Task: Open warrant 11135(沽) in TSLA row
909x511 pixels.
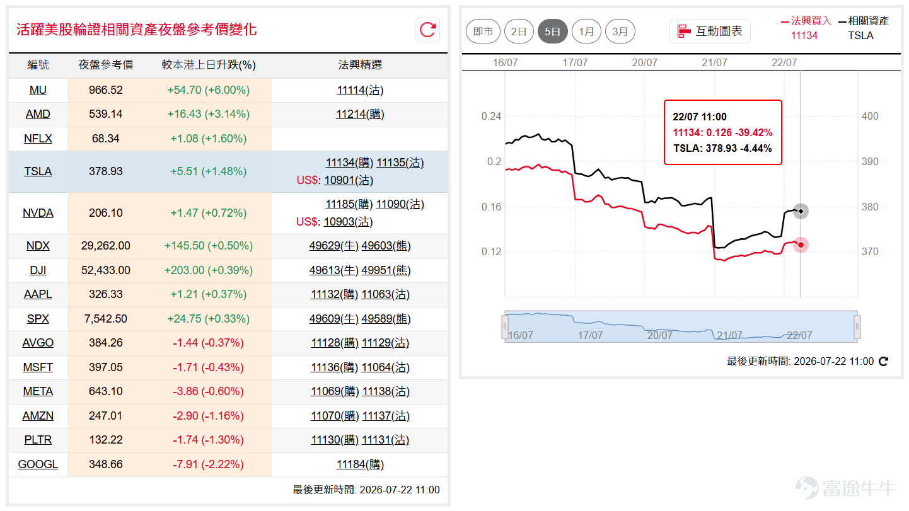Action: [x=400, y=163]
